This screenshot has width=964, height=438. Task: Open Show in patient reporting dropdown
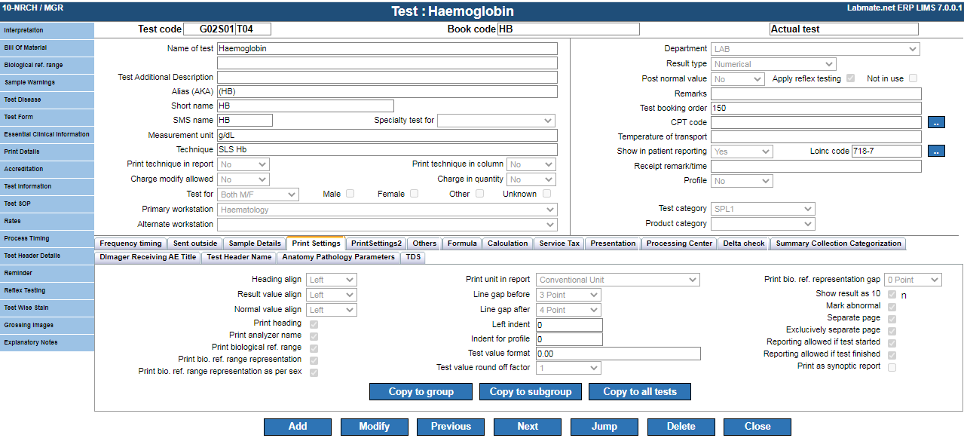[x=742, y=152]
